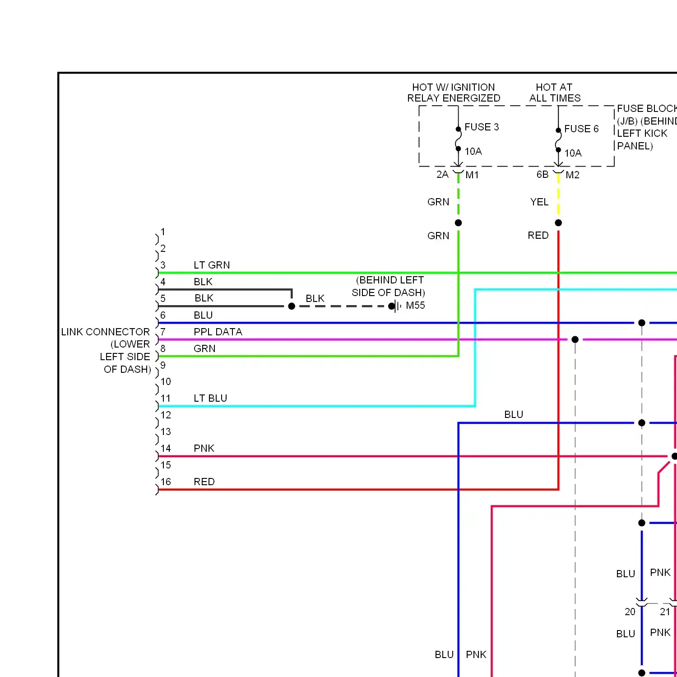Select pin number 10 on the link connector

pos(166,381)
